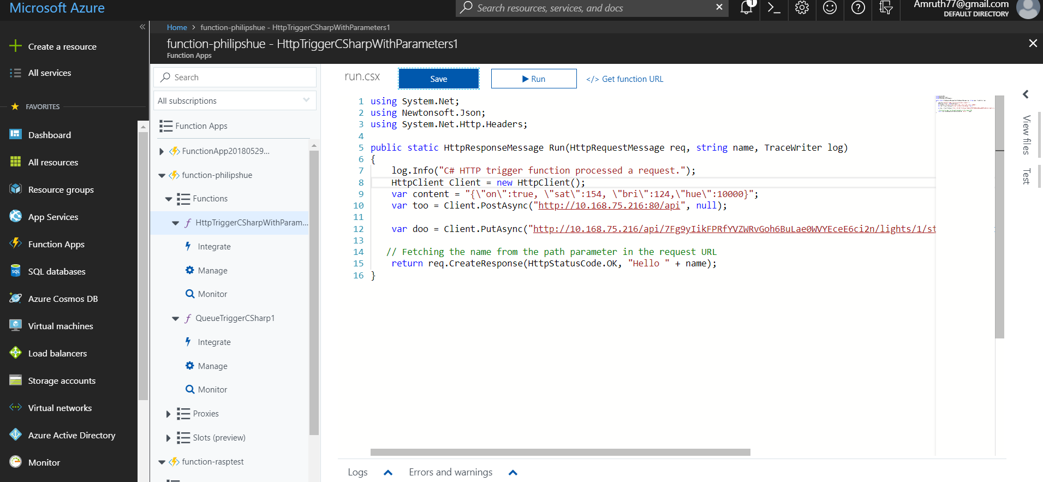The image size is (1043, 482).
Task: Open notifications bell icon
Action: tap(746, 7)
